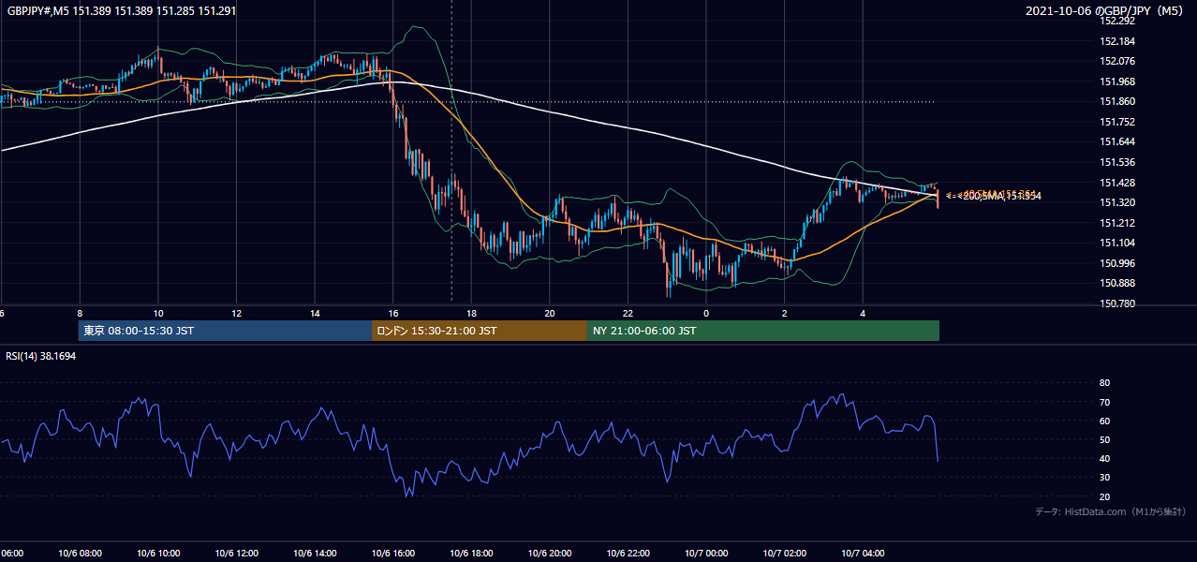Click RSI axis level 30

1105,478
